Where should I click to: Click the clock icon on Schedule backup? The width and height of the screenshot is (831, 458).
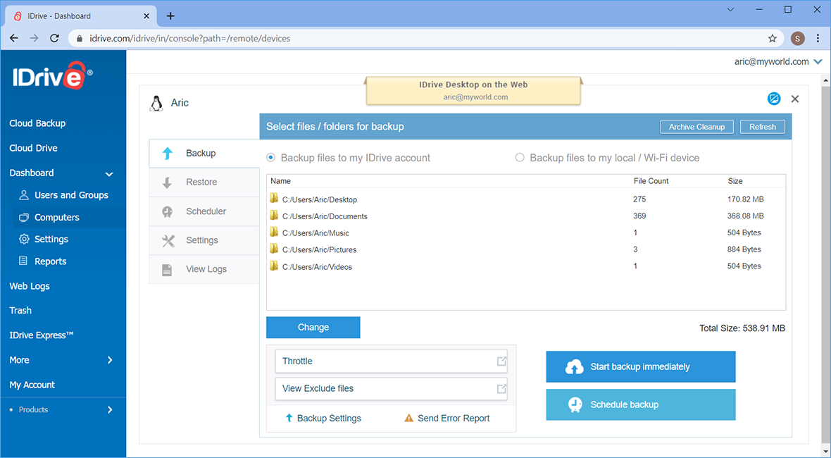[x=575, y=404]
